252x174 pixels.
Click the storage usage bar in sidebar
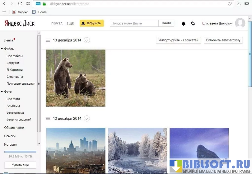pyautogui.click(x=20, y=152)
